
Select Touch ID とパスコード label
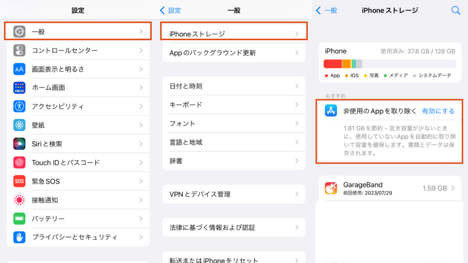pyautogui.click(x=66, y=163)
